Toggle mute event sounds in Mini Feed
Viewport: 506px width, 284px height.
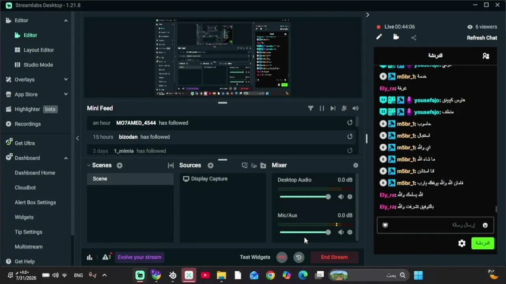coord(344,108)
